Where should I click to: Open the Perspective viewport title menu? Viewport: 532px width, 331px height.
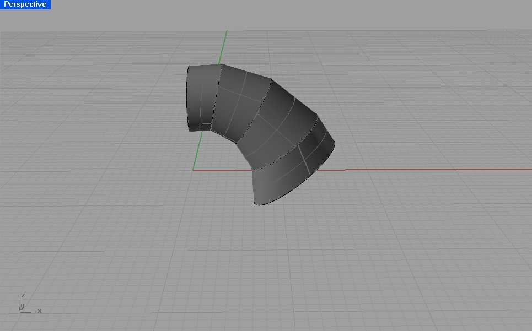click(25, 4)
